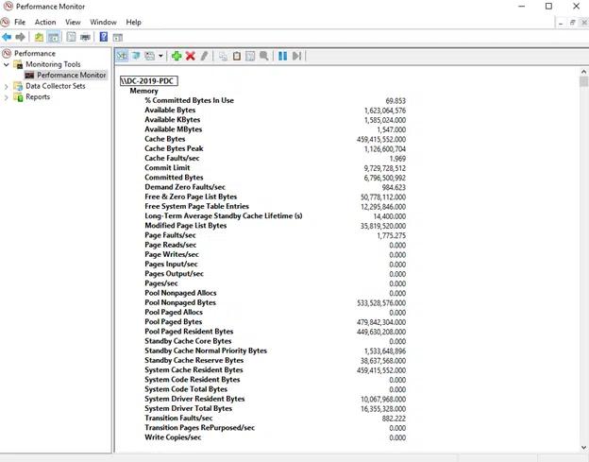
Task: Select Standby Cache Normal Priority Bytes counter
Action: point(206,351)
